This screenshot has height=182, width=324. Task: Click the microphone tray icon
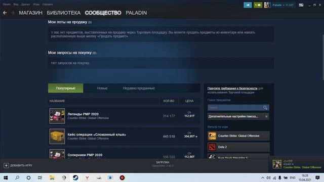[279, 177]
